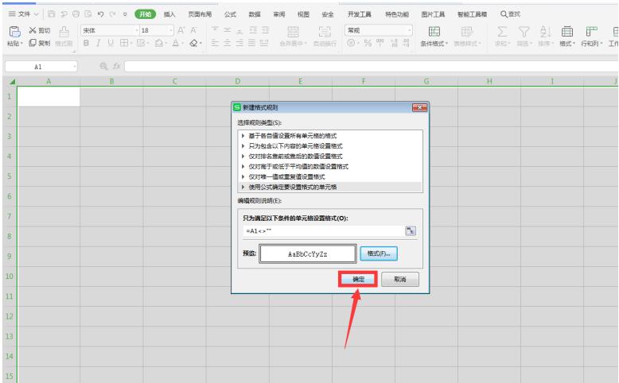Click the thousands separator 000 icon
This screenshot has width=619, height=383.
click(380, 42)
